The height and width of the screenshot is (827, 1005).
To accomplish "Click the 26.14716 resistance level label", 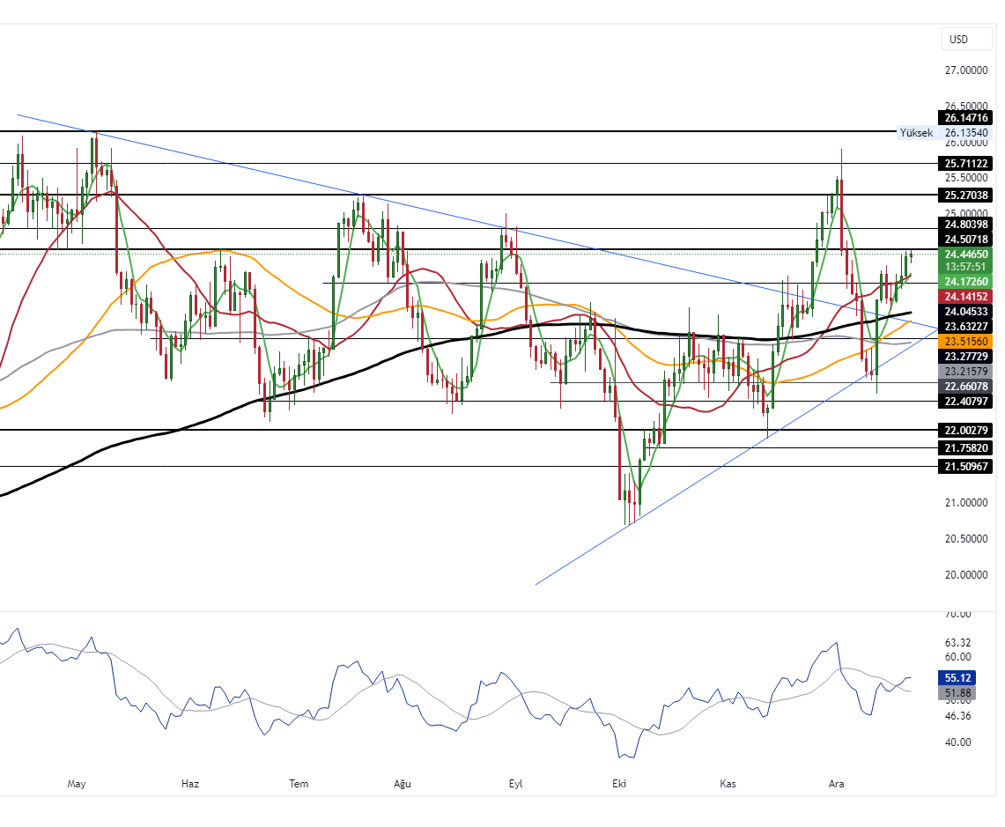I will pos(965,116).
